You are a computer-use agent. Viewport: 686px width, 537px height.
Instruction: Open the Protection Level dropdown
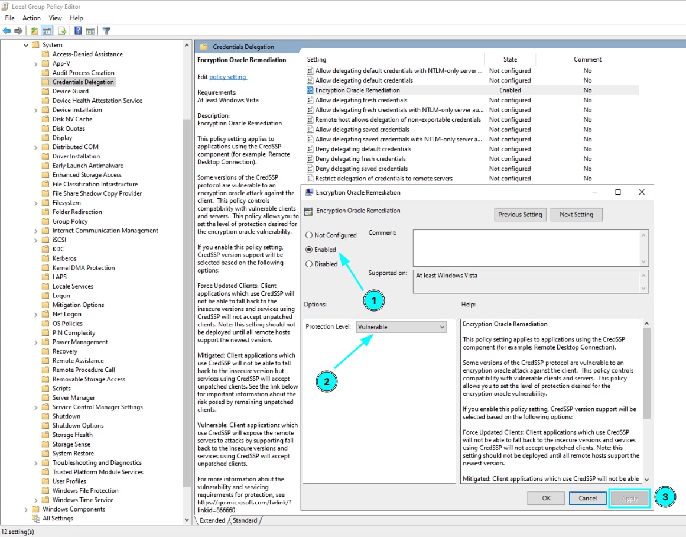pos(402,327)
